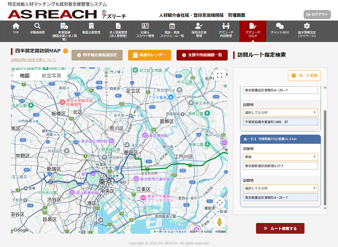Screen dimensions: 338x247
Task: Click help question mark beside 四半期定期訪問MAP
Action: click(65, 51)
